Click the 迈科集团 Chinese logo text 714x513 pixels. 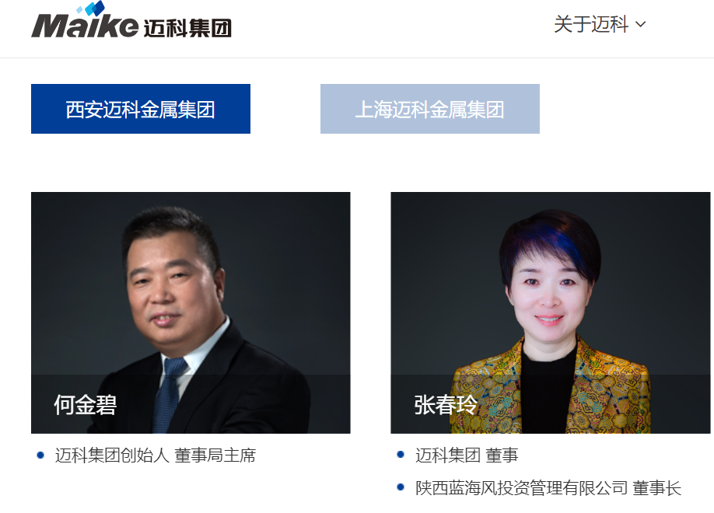[x=188, y=28]
